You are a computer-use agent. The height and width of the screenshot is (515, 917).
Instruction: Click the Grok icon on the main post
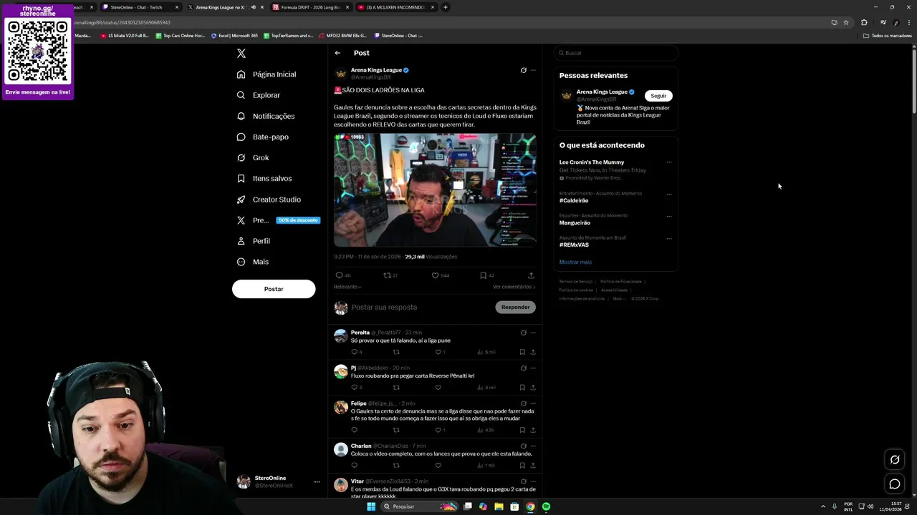[x=523, y=70]
